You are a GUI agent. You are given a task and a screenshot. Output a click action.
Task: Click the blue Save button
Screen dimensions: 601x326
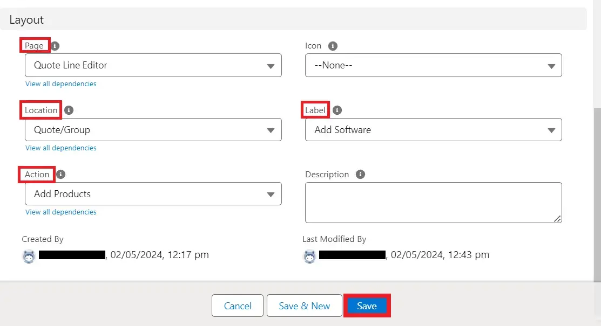coord(367,306)
